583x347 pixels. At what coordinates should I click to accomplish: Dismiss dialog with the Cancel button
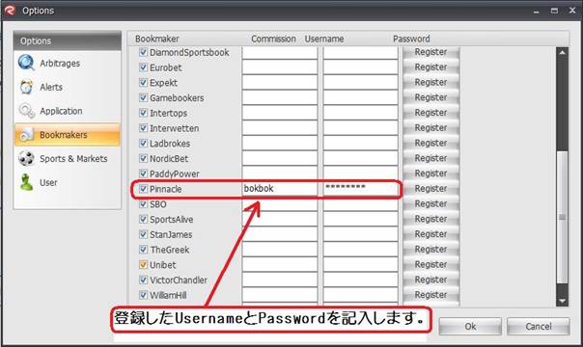click(x=538, y=326)
